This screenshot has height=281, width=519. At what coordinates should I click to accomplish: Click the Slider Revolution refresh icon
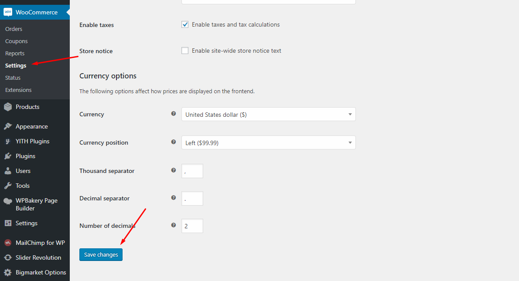coord(8,257)
